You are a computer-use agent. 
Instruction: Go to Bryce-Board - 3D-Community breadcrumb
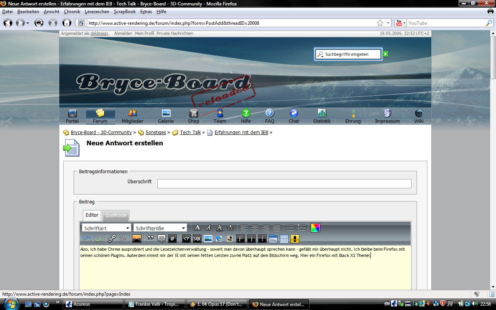point(101,133)
